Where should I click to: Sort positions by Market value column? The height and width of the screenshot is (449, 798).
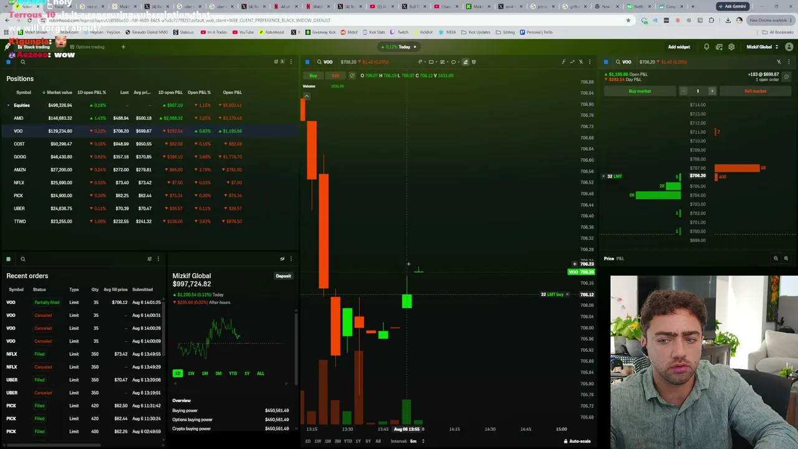coord(57,92)
